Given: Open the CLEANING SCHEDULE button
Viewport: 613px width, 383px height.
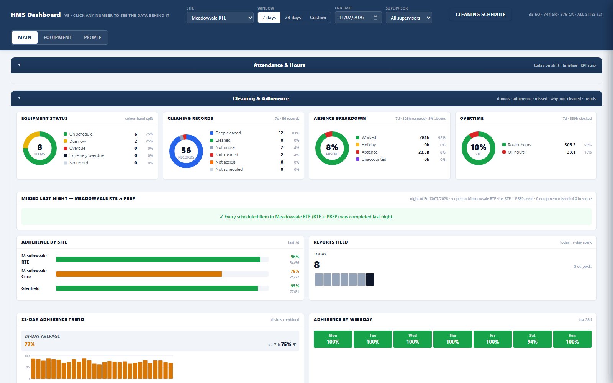Looking at the screenshot, I should (x=480, y=15).
